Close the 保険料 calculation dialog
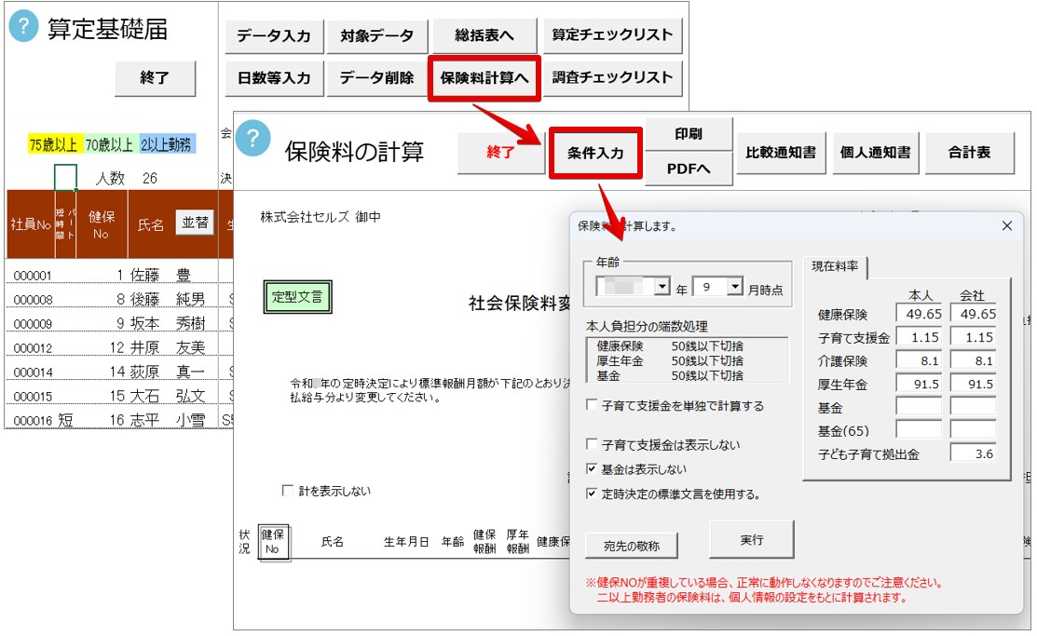Image resolution: width=1037 pixels, height=636 pixels. point(1006,226)
